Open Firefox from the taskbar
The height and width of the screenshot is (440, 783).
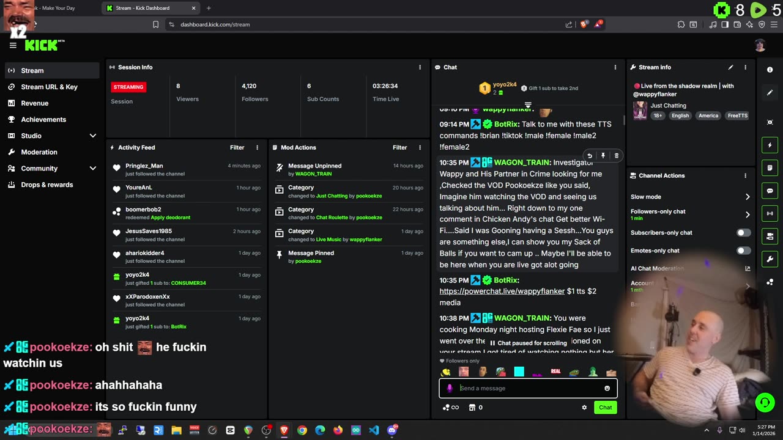[x=338, y=430]
